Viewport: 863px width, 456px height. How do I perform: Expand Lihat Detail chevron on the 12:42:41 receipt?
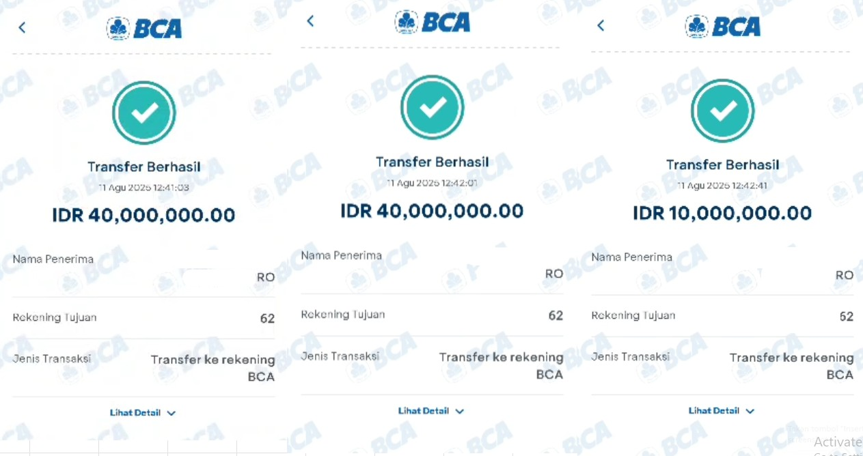pos(750,411)
